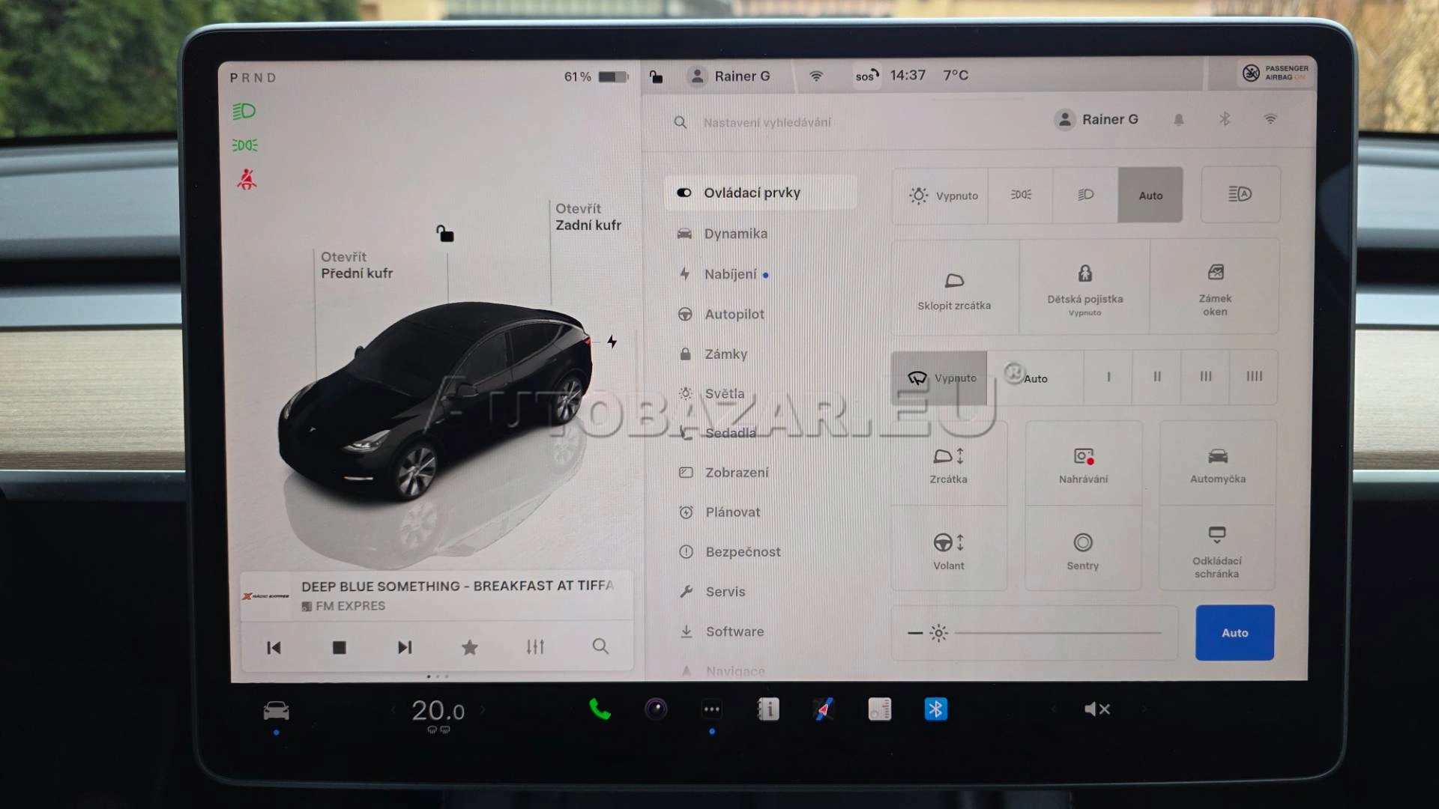Image resolution: width=1439 pixels, height=809 pixels.
Task: Tap the status bar lock icon
Action: coord(656,76)
